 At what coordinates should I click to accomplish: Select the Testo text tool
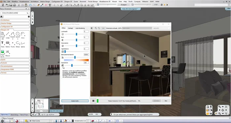3,44
